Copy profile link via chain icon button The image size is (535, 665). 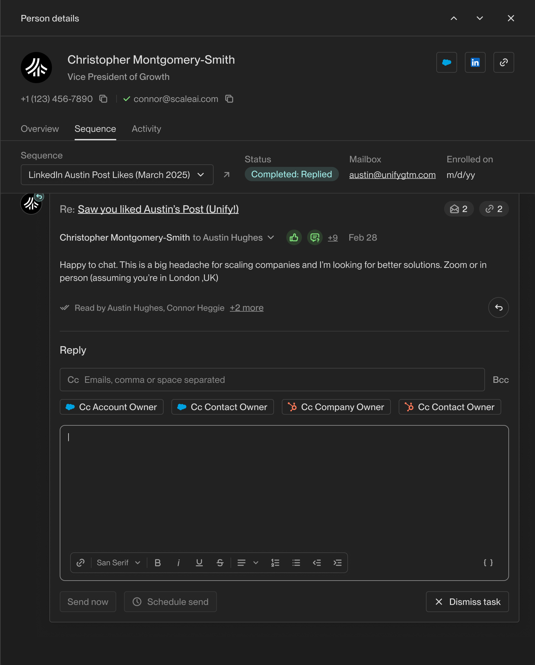(504, 62)
